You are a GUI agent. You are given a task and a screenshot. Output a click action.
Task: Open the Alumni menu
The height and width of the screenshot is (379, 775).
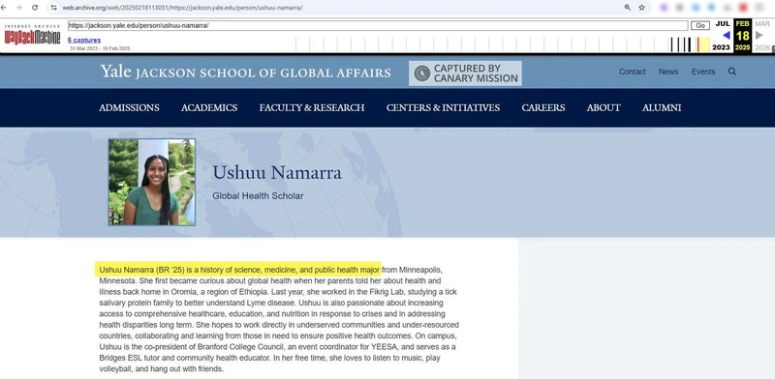pyautogui.click(x=662, y=107)
